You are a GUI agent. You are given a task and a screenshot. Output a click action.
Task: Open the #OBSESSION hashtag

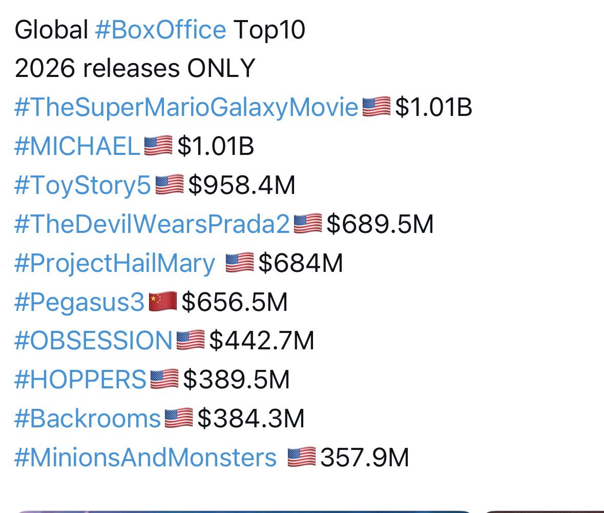click(x=93, y=341)
